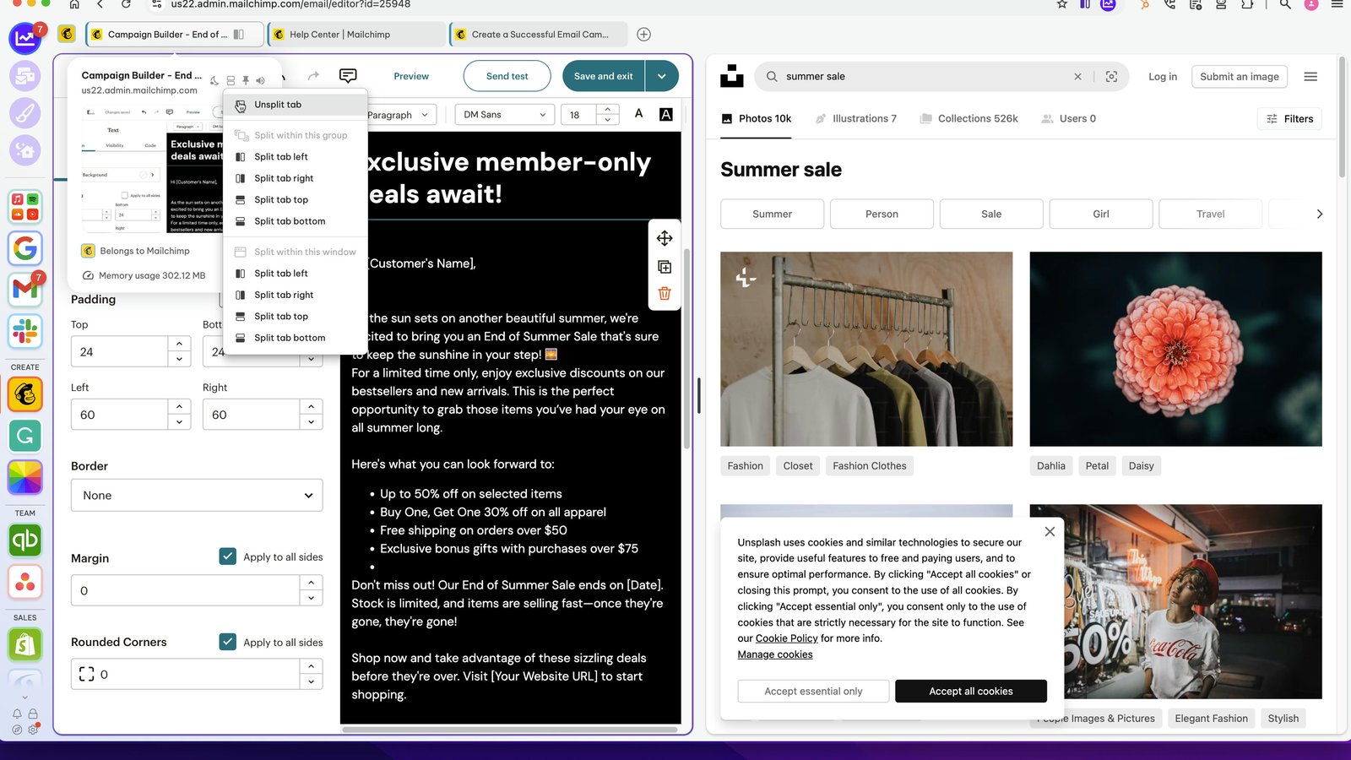
Task: Open the Unsplash Filters panel
Action: coord(1290,119)
